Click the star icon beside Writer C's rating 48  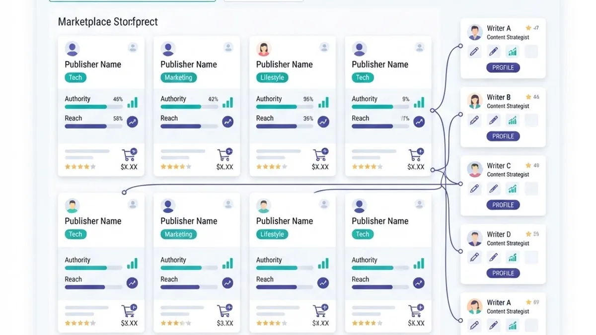point(528,165)
